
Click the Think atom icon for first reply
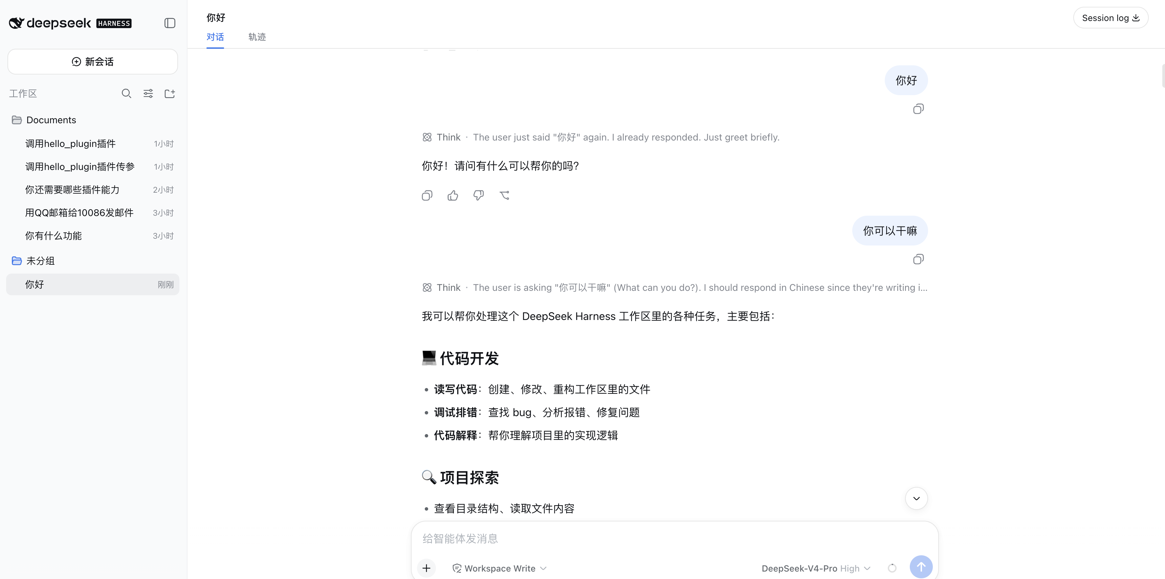click(427, 137)
